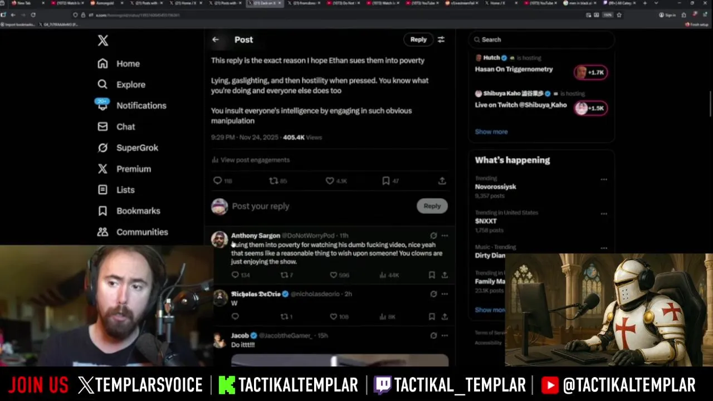The height and width of the screenshot is (401, 713).
Task: Open Home from the sidebar
Action: [119, 63]
